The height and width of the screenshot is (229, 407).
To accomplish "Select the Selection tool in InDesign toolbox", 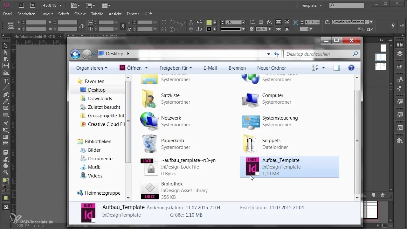I will 6,45.
